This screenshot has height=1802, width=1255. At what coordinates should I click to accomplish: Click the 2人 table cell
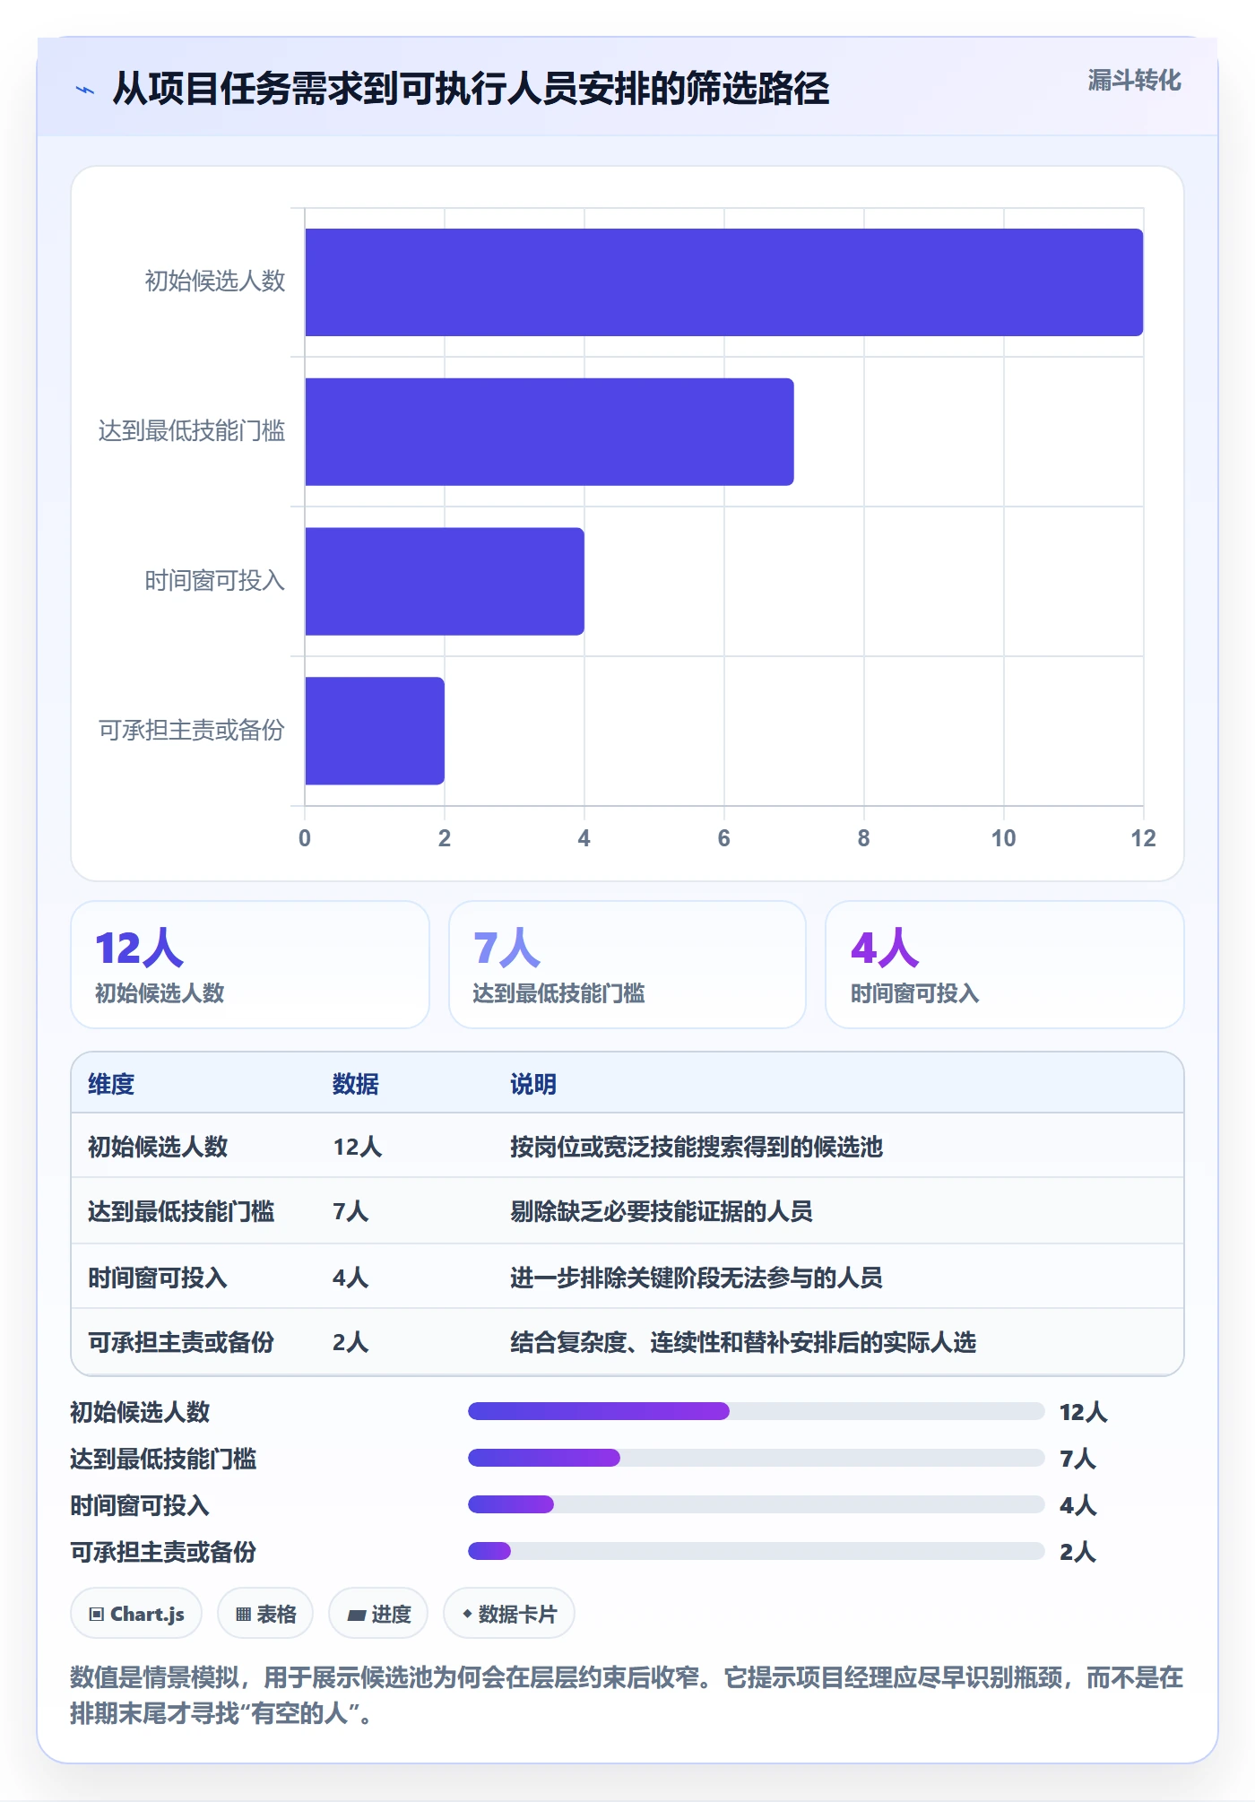point(351,1342)
